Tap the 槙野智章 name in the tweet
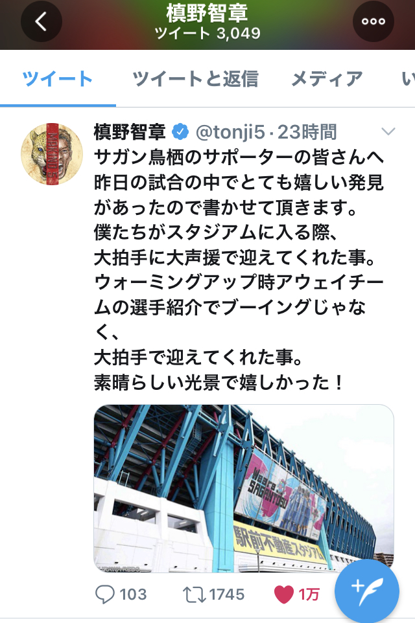 [130, 132]
